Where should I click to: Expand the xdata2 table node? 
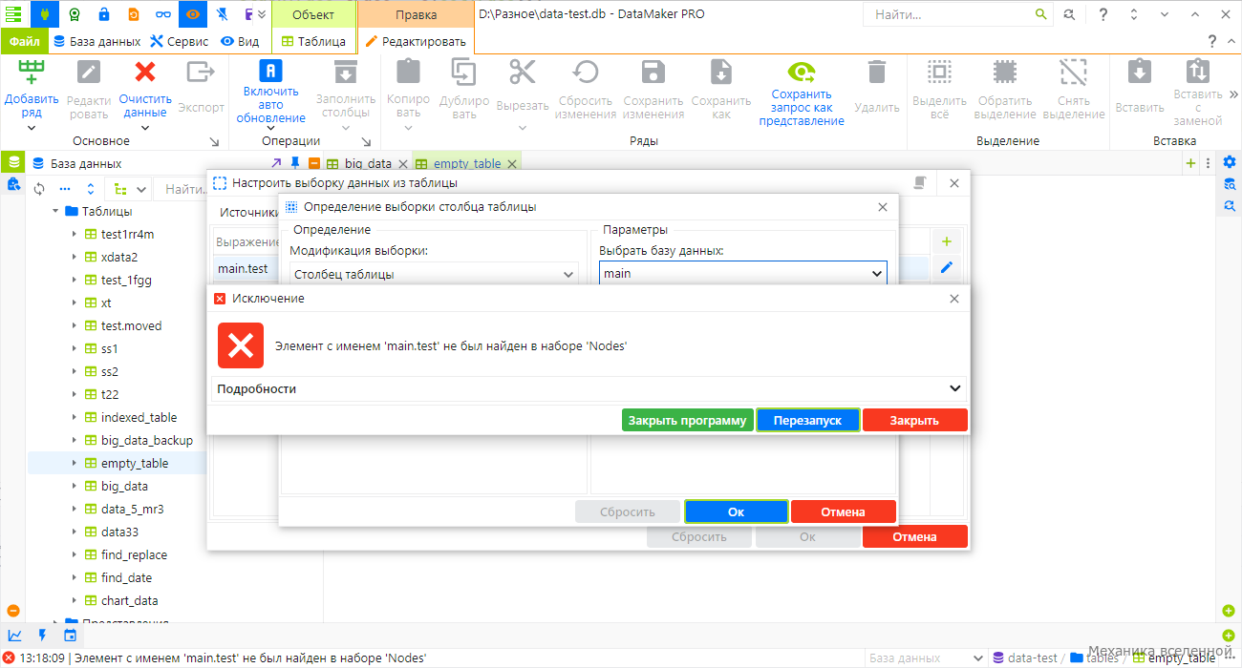tap(75, 257)
